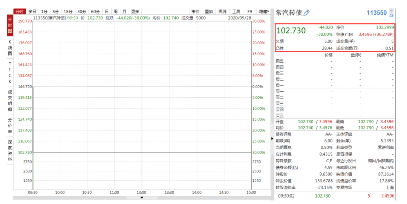
Task: Open the 分价表 side tab
Action: point(10,125)
